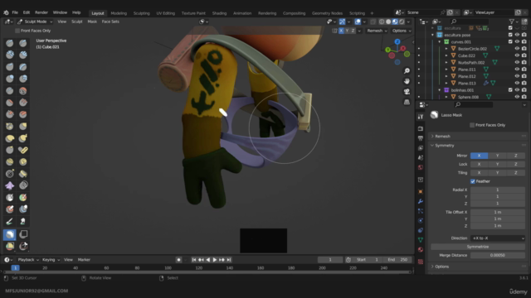Jump to the last frame playback icon

tap(229, 259)
